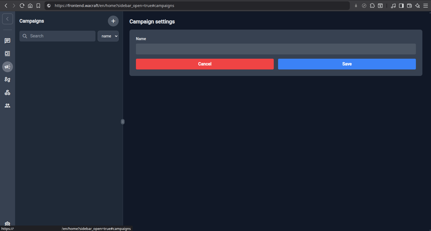The image size is (431, 231).
Task: Click the search magnifier icon
Action: pos(25,36)
